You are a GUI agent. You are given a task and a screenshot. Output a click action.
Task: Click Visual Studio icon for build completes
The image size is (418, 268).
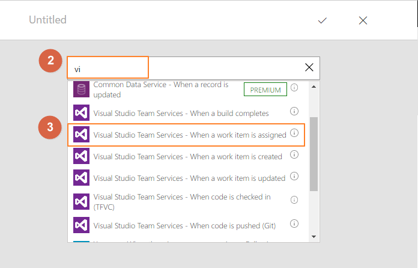[81, 114]
